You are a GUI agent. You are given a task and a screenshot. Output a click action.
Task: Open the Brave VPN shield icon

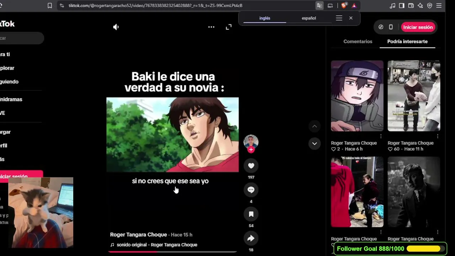[x=429, y=6]
